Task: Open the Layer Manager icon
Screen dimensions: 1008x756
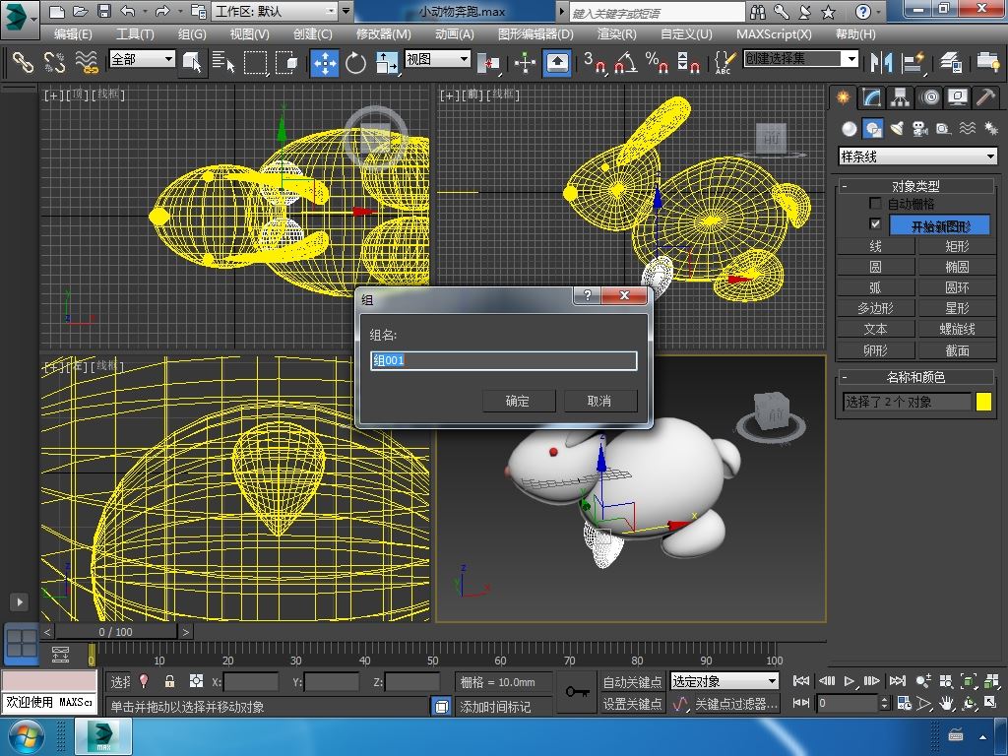Action: pyautogui.click(x=950, y=62)
